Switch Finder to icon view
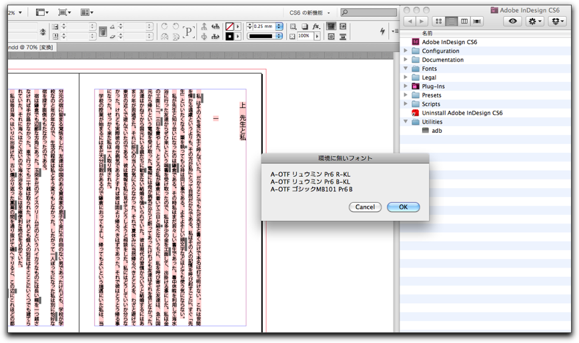 pos(439,21)
